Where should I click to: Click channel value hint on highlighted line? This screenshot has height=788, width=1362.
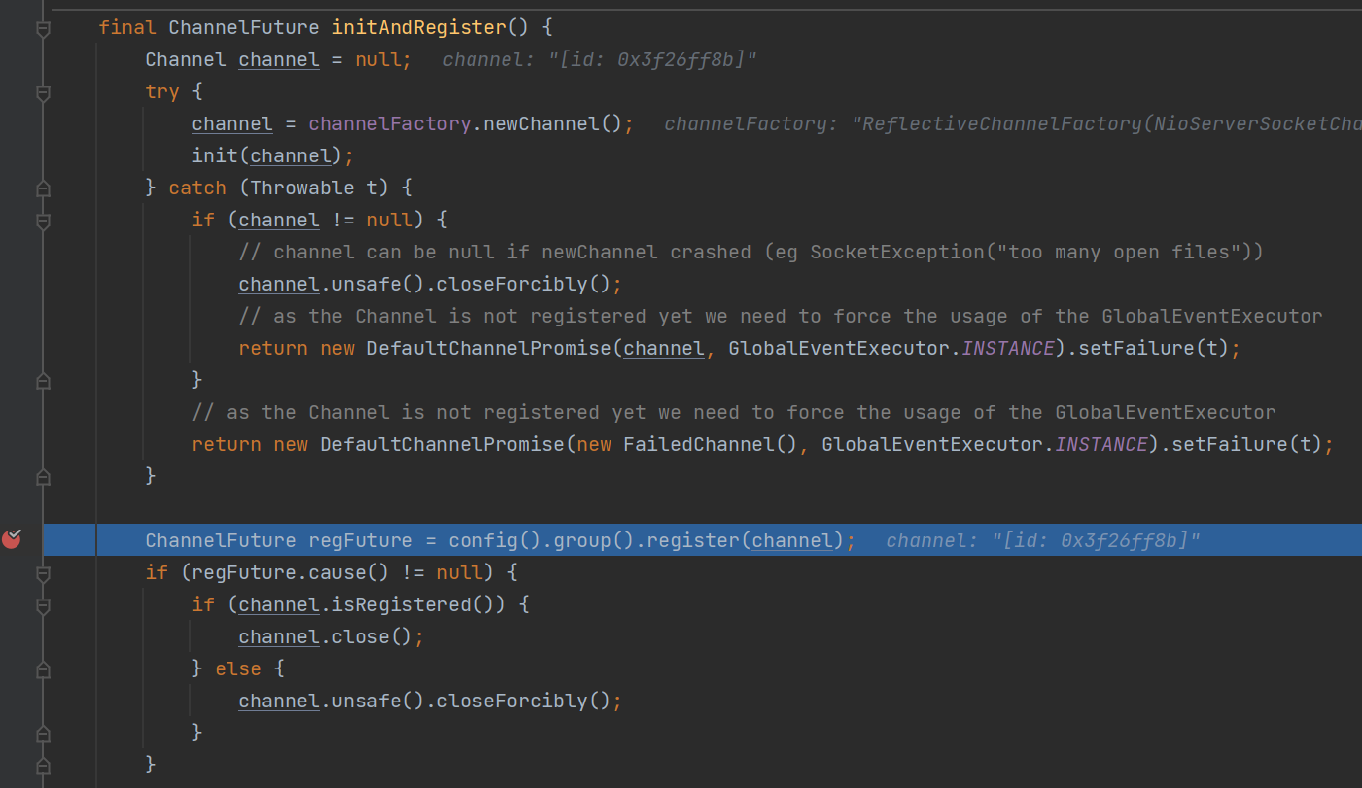1043,540
